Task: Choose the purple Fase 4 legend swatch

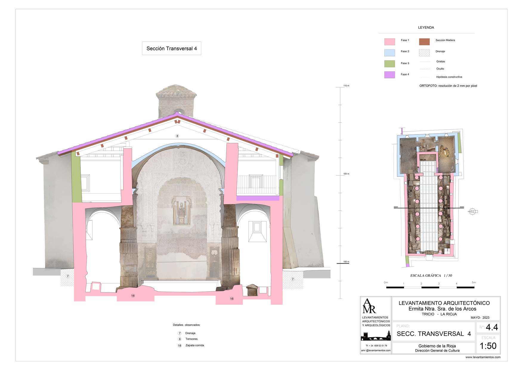Action: coord(389,75)
